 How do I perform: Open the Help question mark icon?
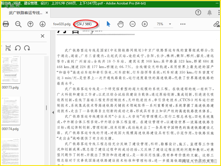[x=198, y=12]
